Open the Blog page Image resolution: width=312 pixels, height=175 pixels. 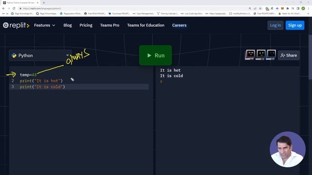click(x=68, y=25)
